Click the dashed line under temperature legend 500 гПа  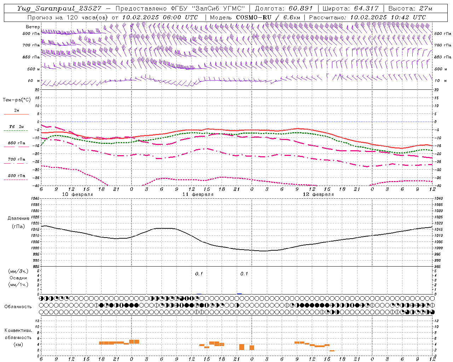coord(16,180)
